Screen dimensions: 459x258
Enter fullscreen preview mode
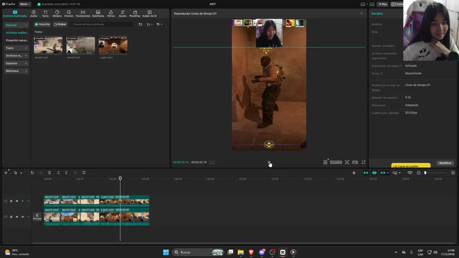tap(364, 162)
